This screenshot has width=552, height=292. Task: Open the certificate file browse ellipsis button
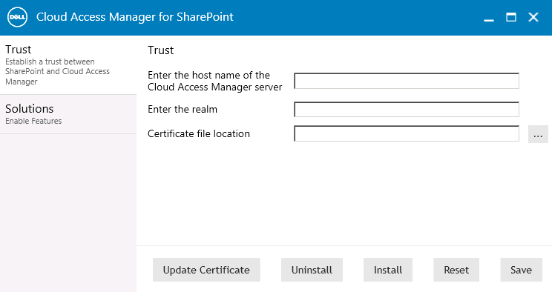pos(538,134)
